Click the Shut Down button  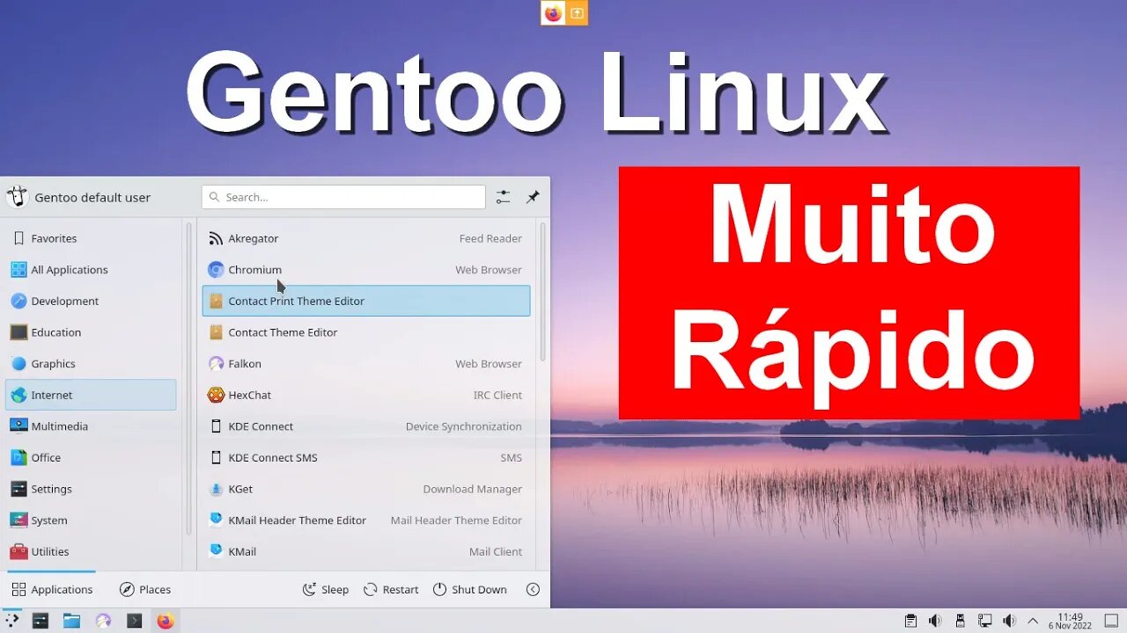tap(470, 590)
